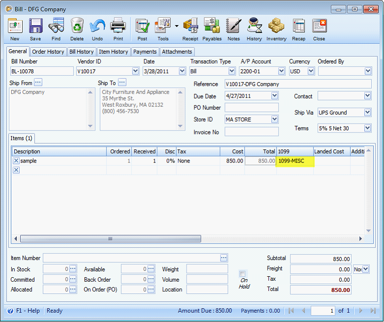Switch to the Payments tab

click(x=145, y=52)
